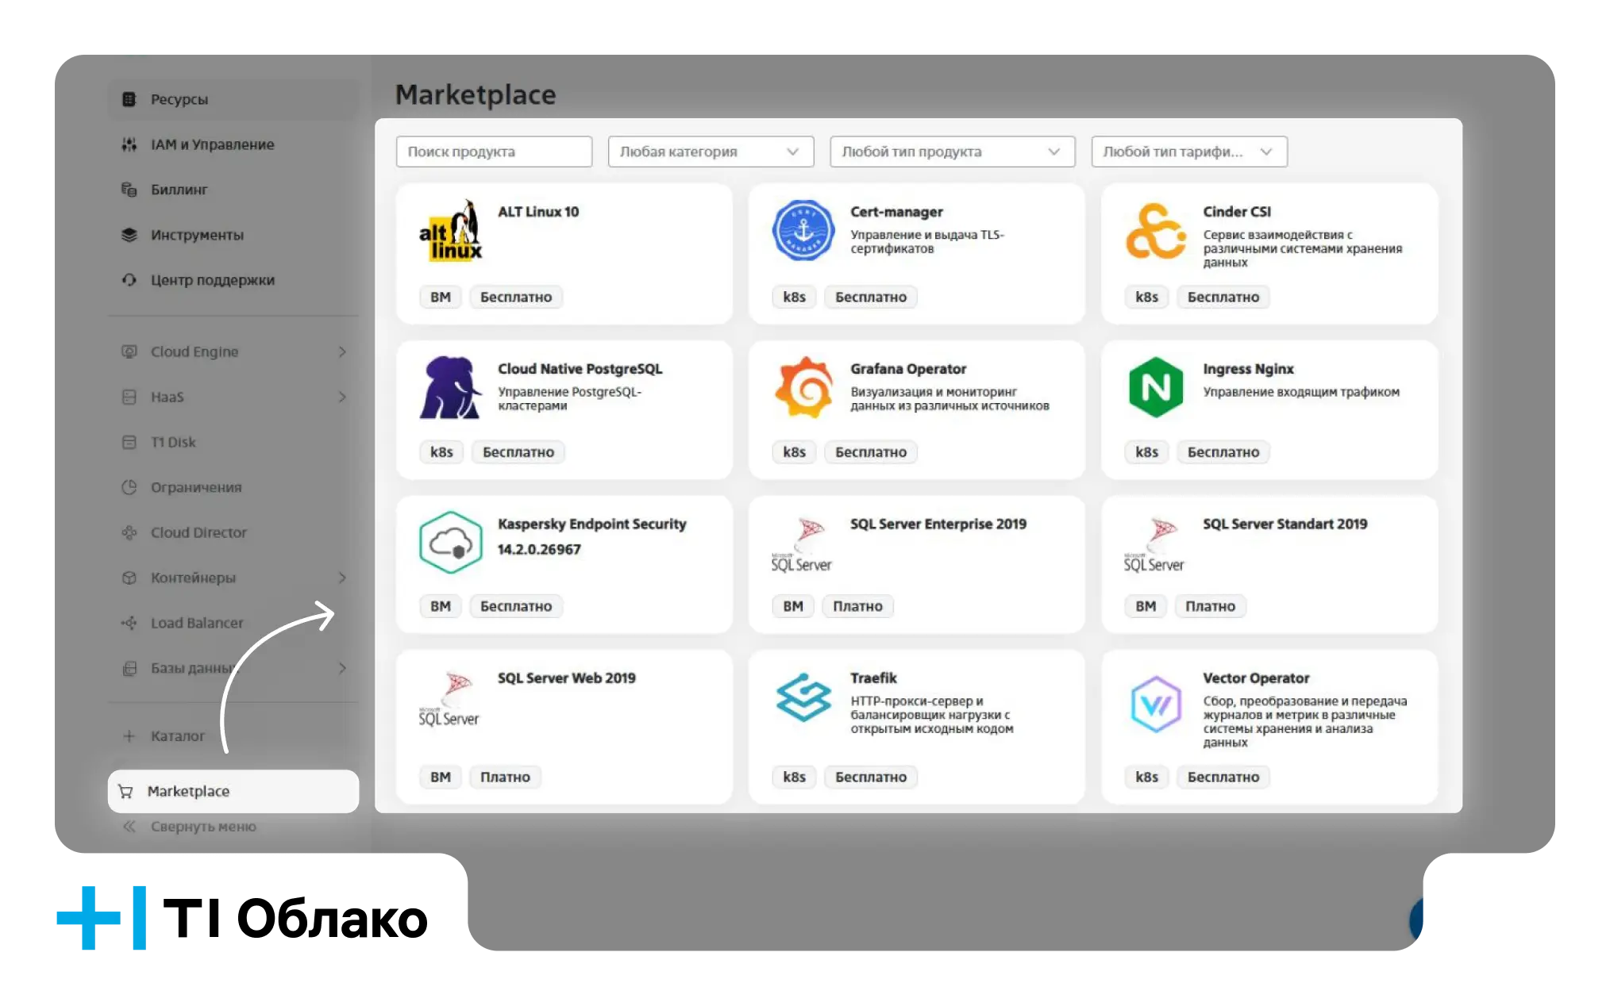Viewport: 1610px width, 1006px height.
Task: Click the Свернуть меню double-arrow icon
Action: (x=129, y=827)
